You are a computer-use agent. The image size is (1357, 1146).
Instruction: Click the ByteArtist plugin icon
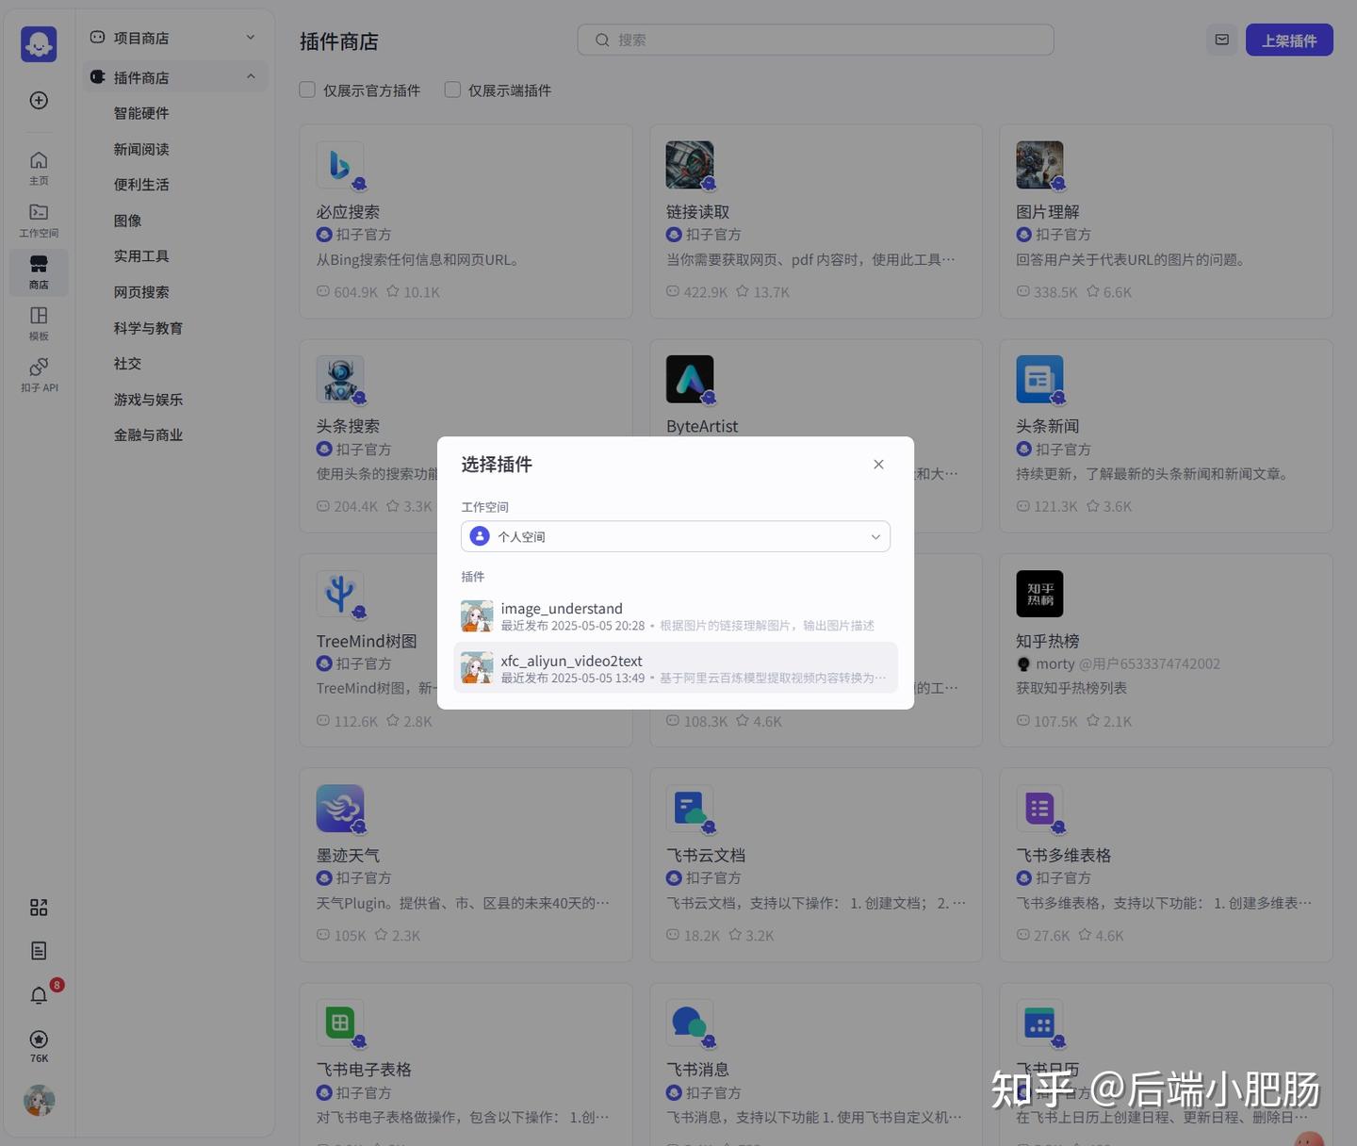(690, 379)
